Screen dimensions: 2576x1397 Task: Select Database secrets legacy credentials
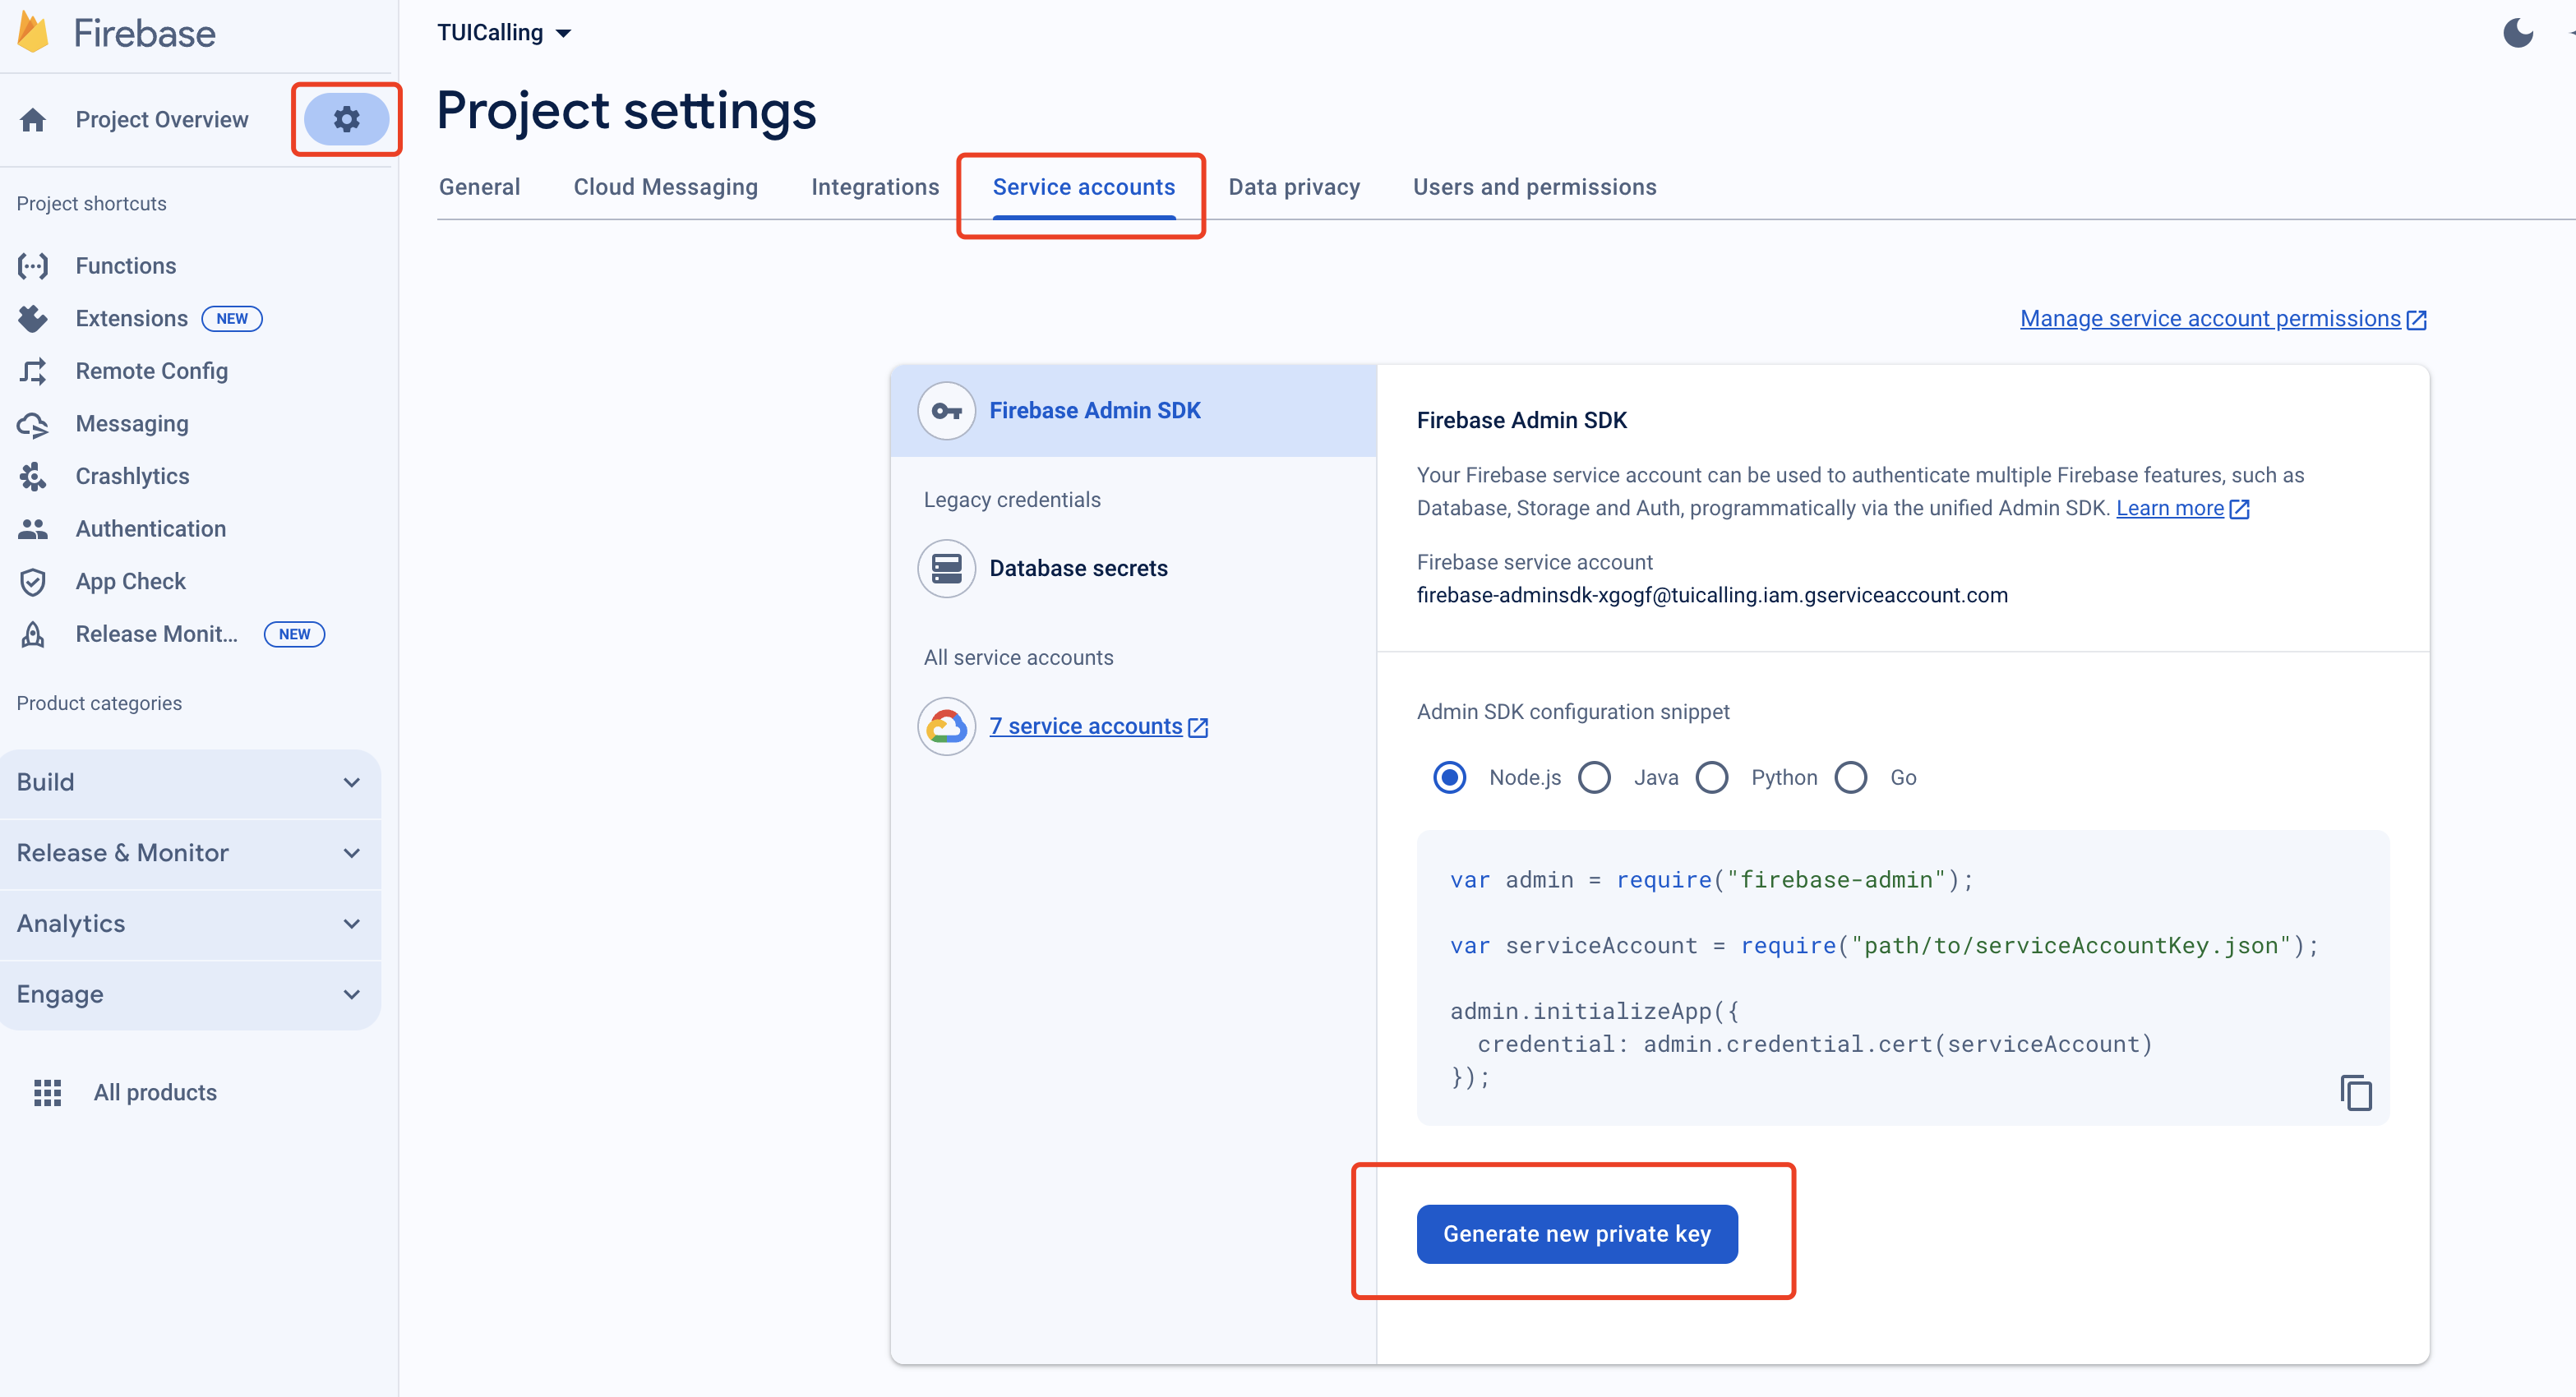tap(1077, 568)
